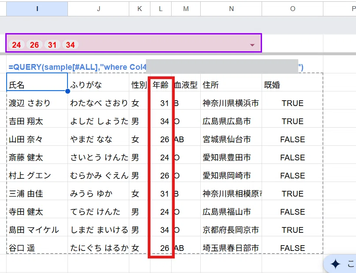
Task: Select column header J
Action: tap(98, 9)
